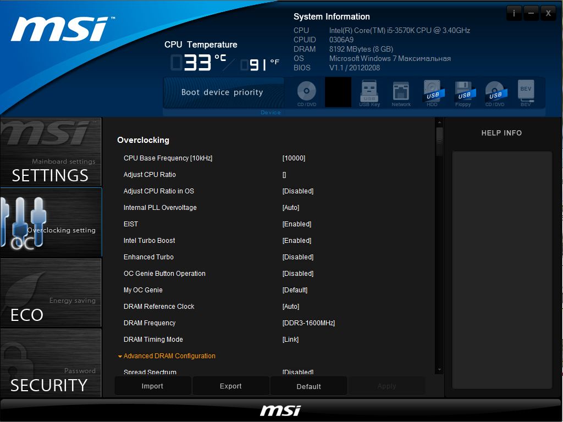Click the BEV boot device icon
The height and width of the screenshot is (422, 563).
526,92
